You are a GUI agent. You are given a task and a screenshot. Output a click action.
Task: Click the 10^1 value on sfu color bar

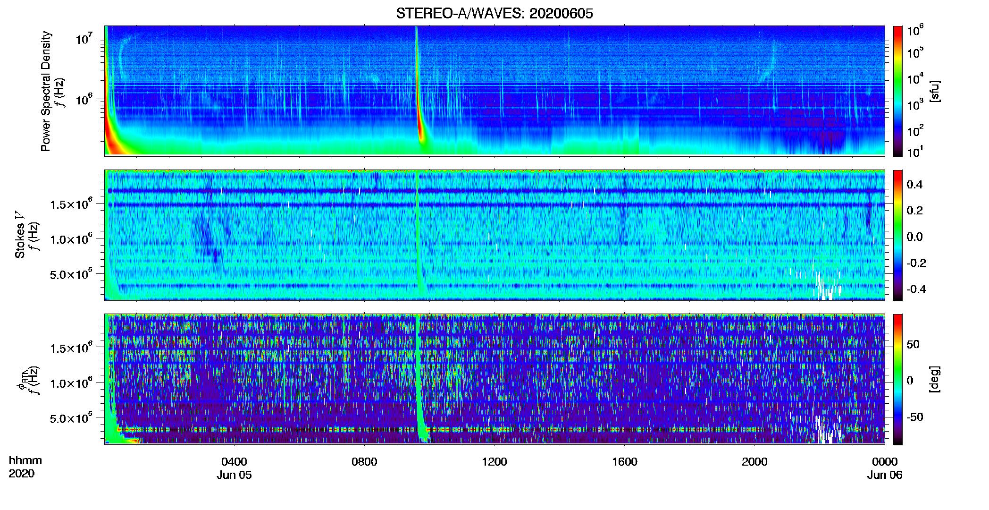(915, 151)
